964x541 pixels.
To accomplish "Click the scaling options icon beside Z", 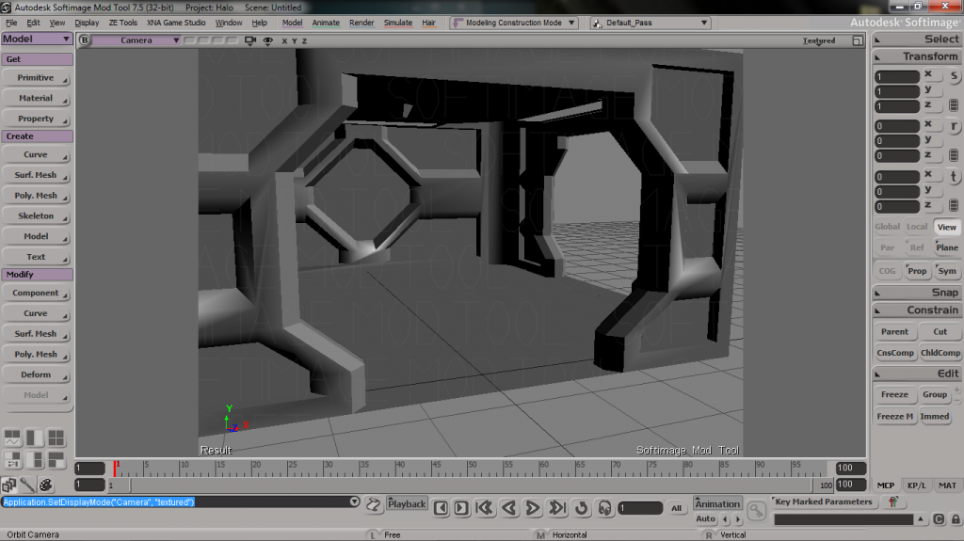I will (x=954, y=105).
